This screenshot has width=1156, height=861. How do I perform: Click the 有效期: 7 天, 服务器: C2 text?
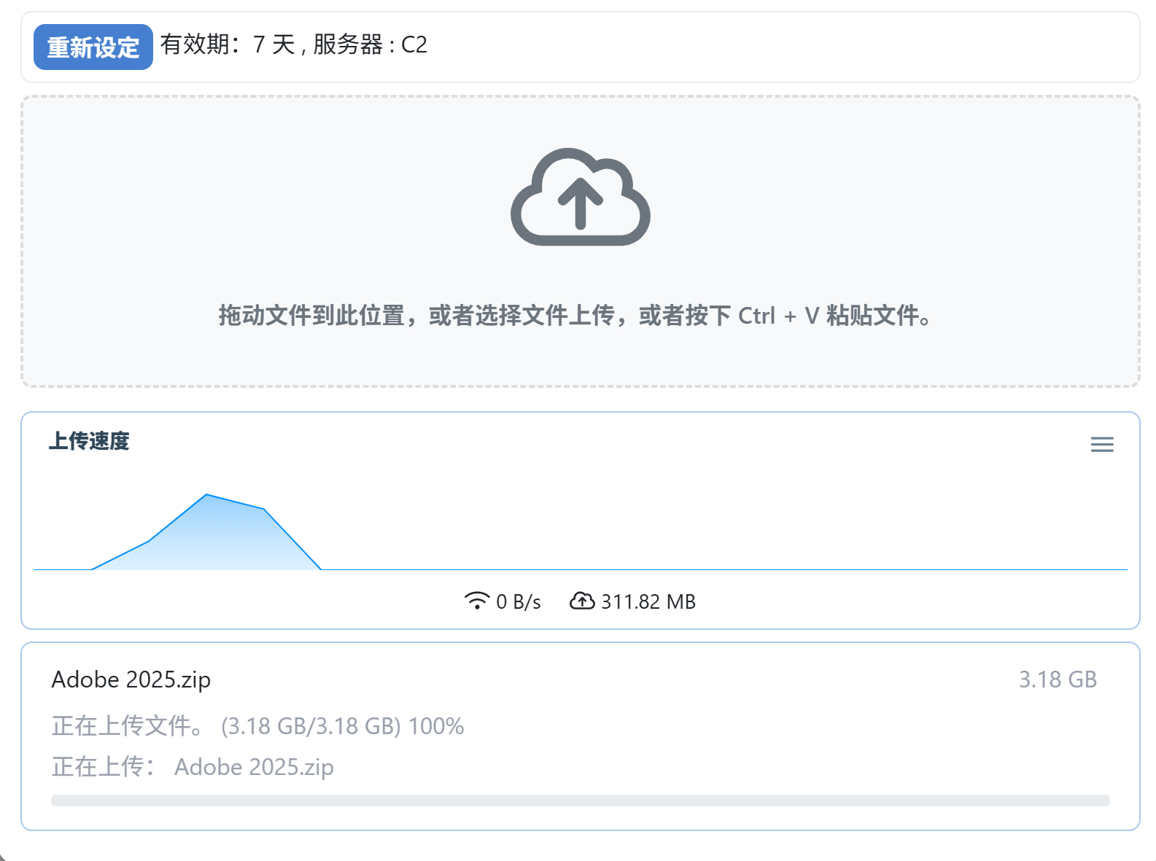tap(294, 44)
